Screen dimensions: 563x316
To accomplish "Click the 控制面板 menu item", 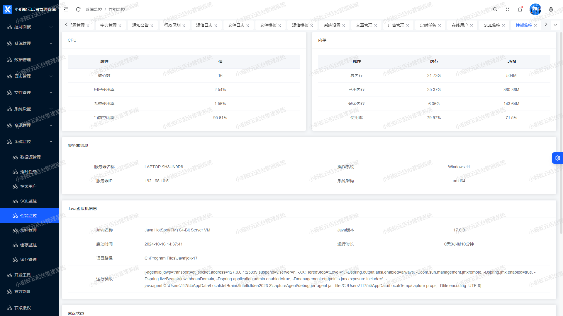I will pos(29,27).
